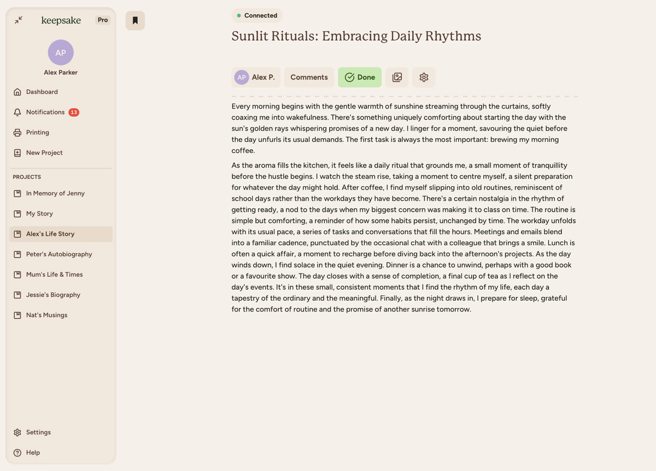Select Peter's Autobiography project
The image size is (656, 471).
pyautogui.click(x=59, y=254)
